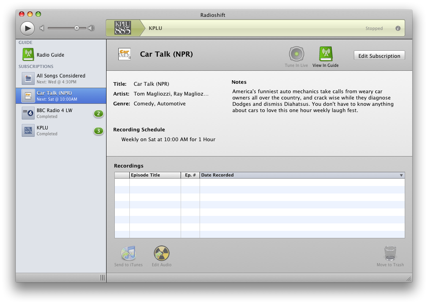428x304 pixels.
Task: Click the Ep. # column header
Action: (x=190, y=175)
